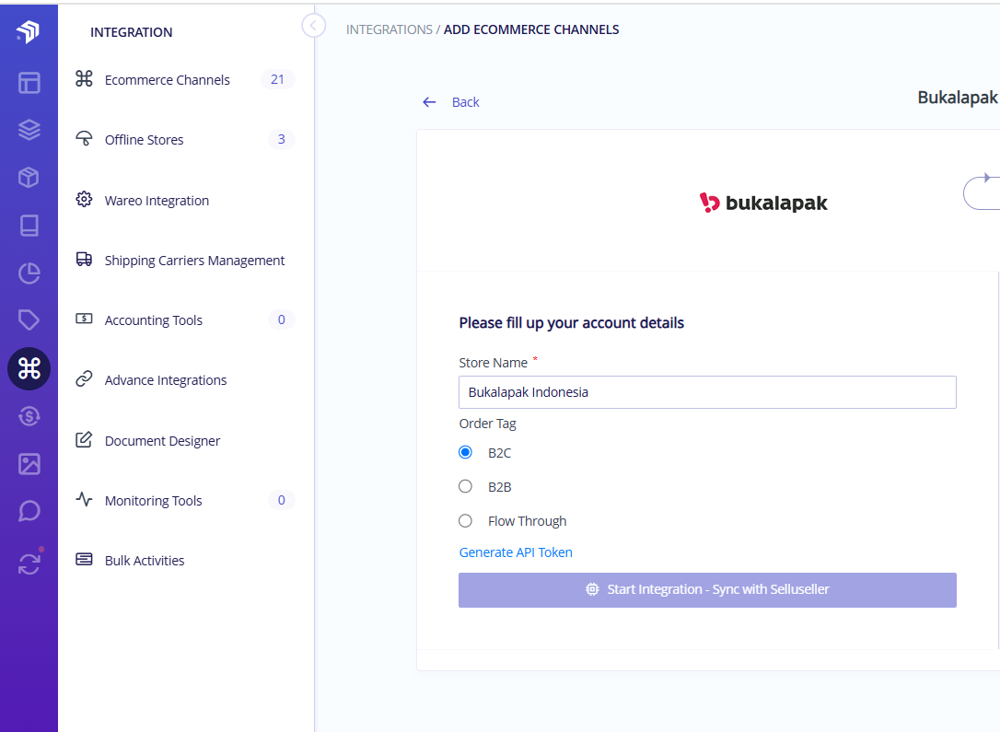1000x732 pixels.
Task: Open the image gallery icon in sidebar
Action: [29, 463]
